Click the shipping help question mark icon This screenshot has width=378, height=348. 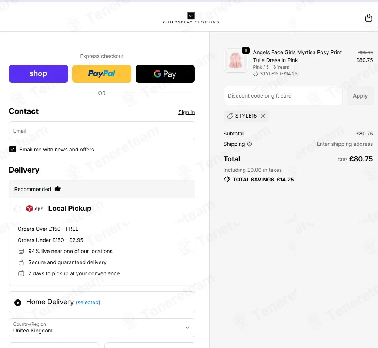250,144
